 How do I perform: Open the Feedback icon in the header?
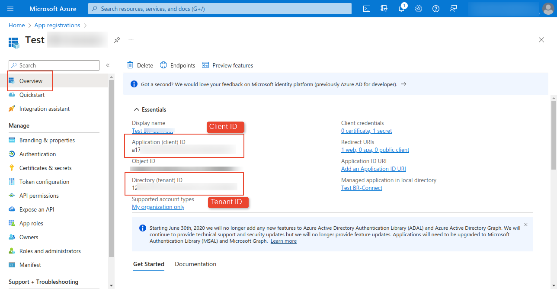pyautogui.click(x=453, y=9)
